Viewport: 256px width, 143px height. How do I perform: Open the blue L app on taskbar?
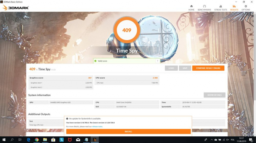62,140
